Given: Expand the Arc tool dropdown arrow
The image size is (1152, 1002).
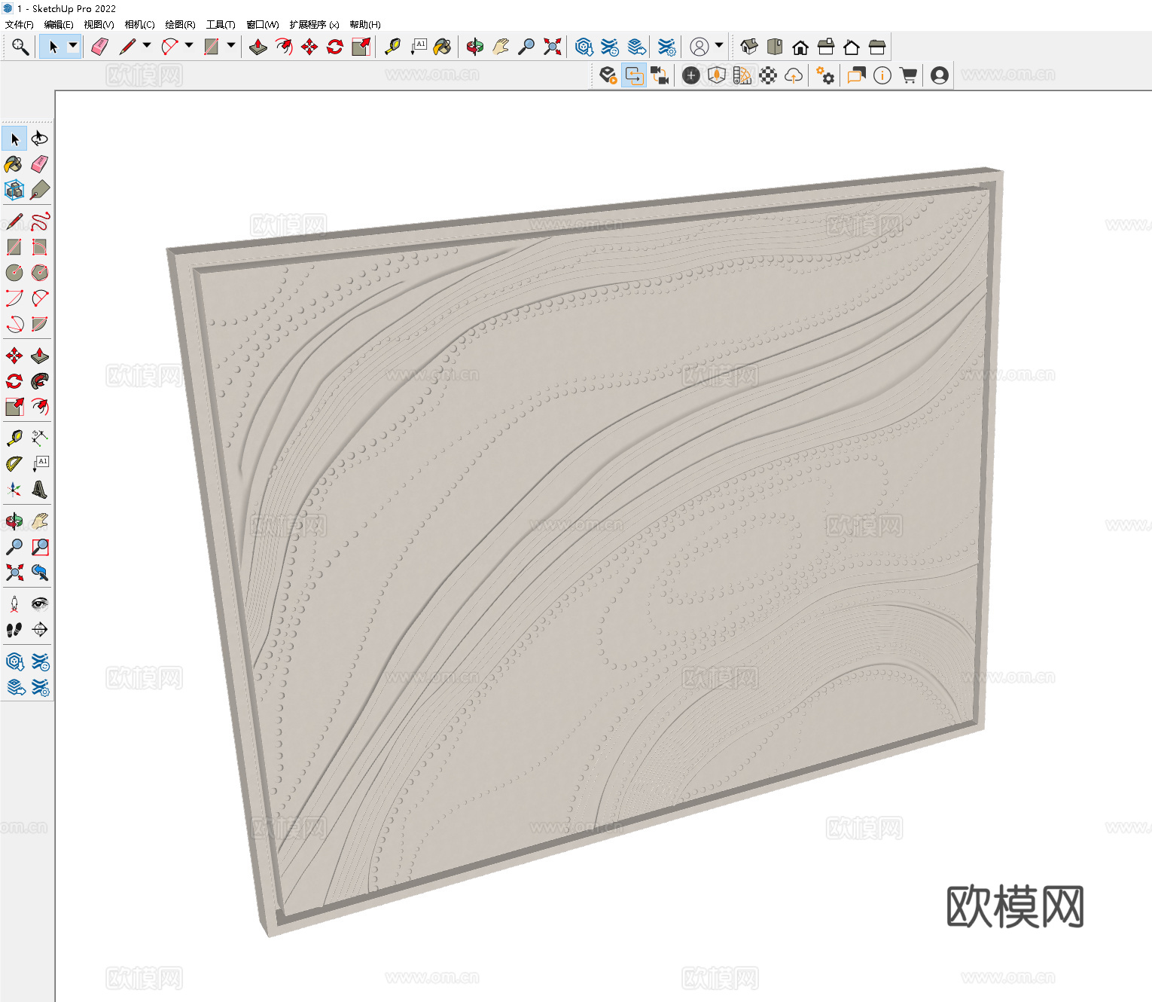Looking at the screenshot, I should tap(189, 46).
